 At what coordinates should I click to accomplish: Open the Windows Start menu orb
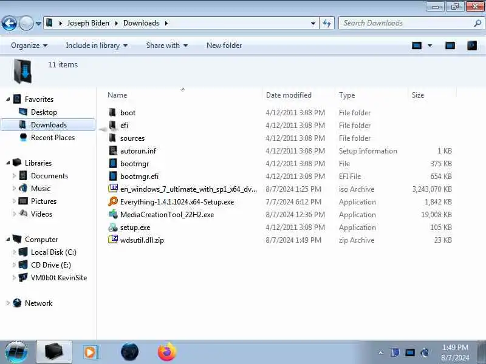click(16, 352)
